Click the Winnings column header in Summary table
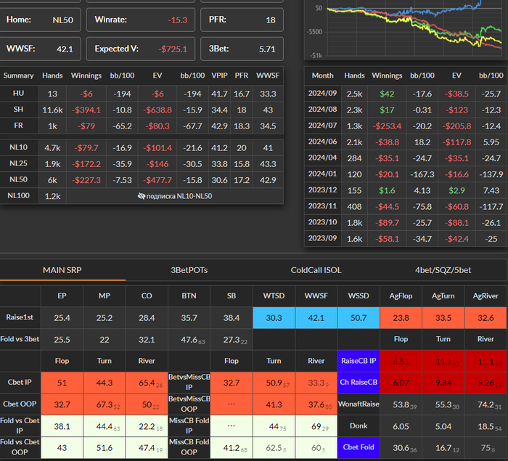This screenshot has height=461, width=508. click(x=86, y=76)
